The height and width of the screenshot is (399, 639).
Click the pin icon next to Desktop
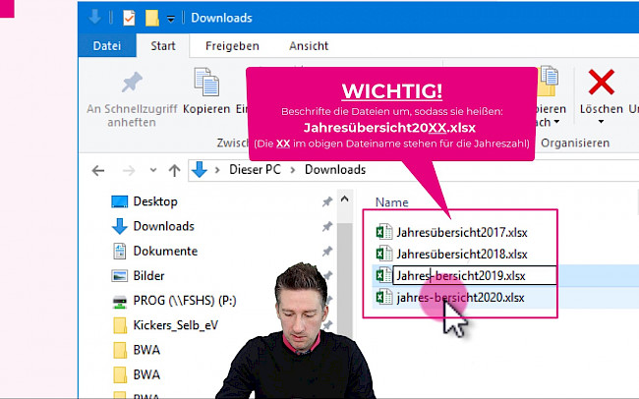coord(327,201)
